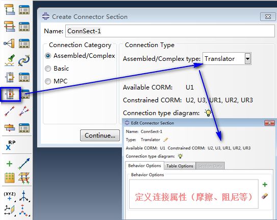This screenshot has width=277, height=220.
Task: Choose the MPC connection category
Action: (48, 81)
